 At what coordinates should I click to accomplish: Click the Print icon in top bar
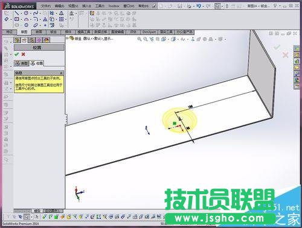pyautogui.click(x=189, y=6)
